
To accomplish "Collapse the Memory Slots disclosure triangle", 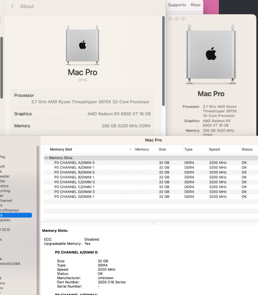I will point(46,158).
